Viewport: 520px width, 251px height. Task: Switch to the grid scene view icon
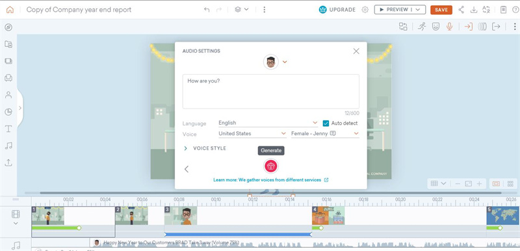pyautogui.click(x=510, y=183)
